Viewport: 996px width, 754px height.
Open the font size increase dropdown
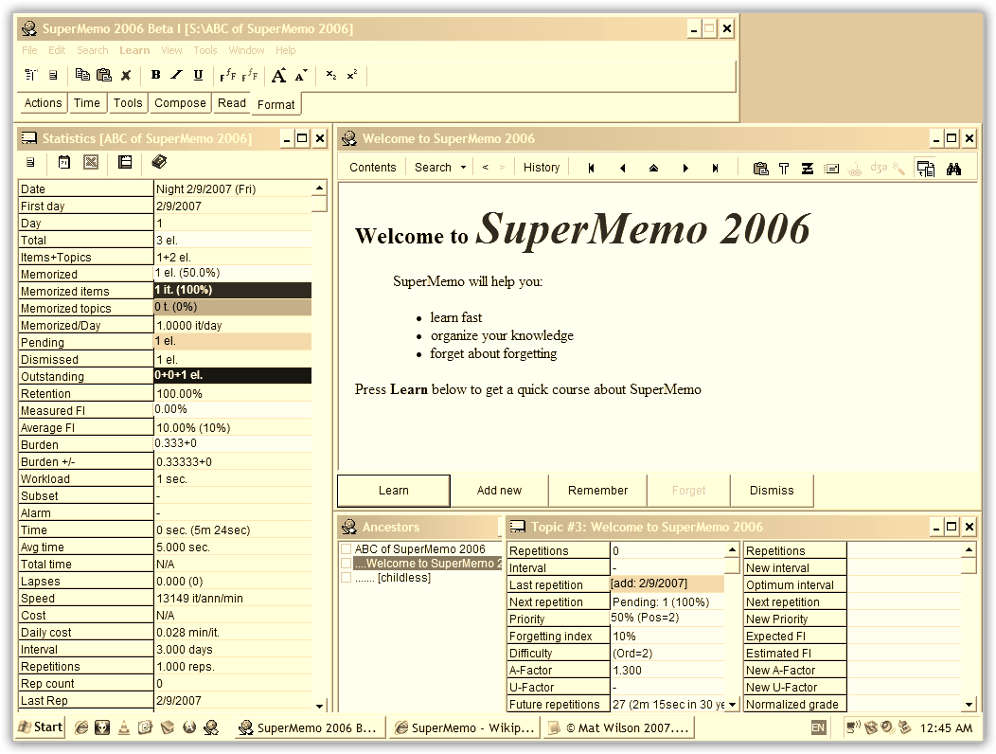[280, 74]
